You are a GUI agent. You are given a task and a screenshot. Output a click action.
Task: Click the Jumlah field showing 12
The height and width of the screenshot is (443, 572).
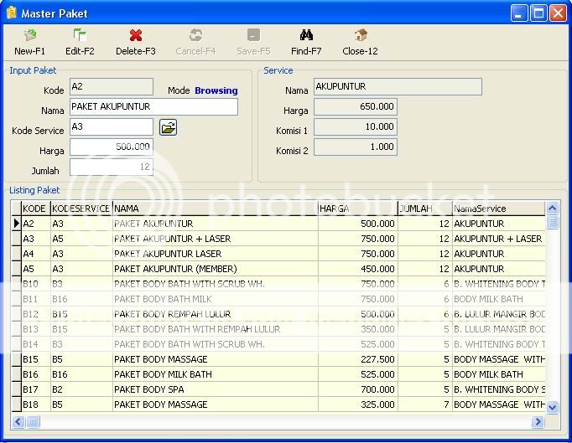tap(112, 167)
